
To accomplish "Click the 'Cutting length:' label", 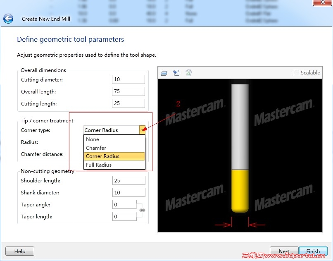I will click(x=39, y=104).
